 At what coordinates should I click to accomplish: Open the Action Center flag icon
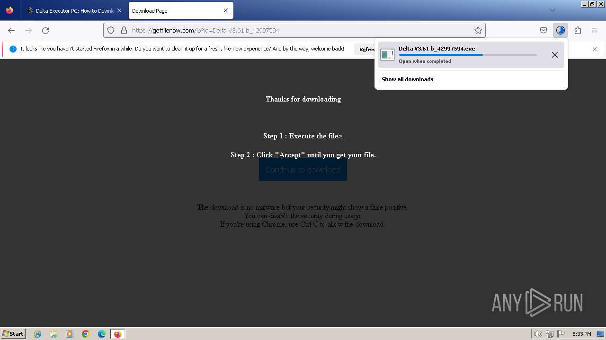coord(561,334)
